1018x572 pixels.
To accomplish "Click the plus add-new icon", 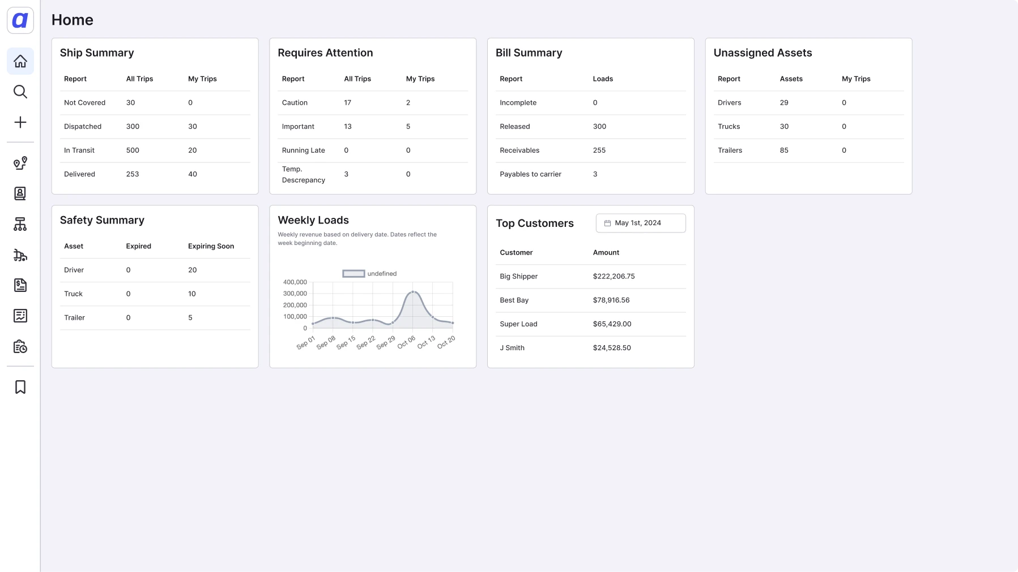I will coord(20,122).
